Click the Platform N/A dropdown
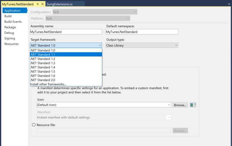This screenshot has width=232, height=146. coord(88,19)
